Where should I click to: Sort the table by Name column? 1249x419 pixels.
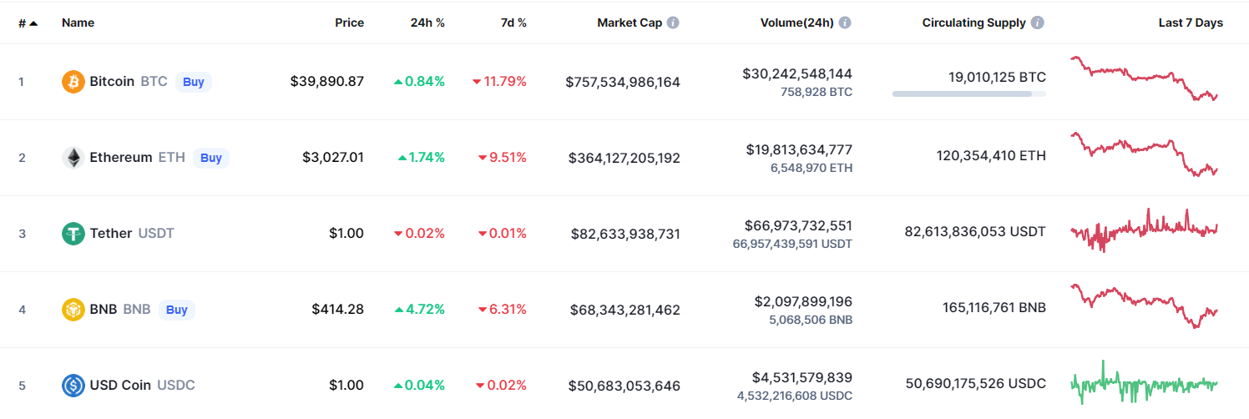(78, 23)
